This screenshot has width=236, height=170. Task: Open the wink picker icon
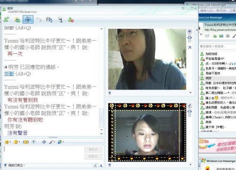(x=16, y=142)
